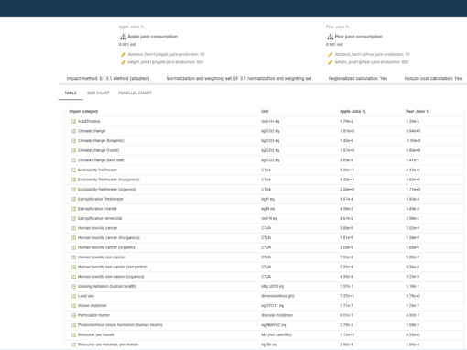Click pencil icon for weight_prod1@Apple juice production

click(x=123, y=62)
